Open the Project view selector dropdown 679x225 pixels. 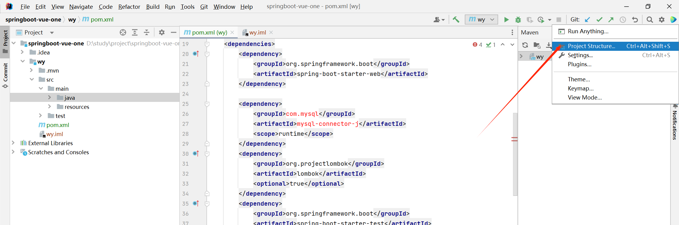[52, 33]
